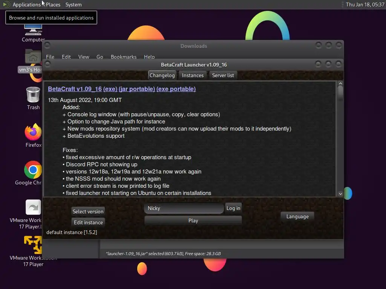
Task: Click the Downloads status bar text
Action: pyautogui.click(x=163, y=254)
